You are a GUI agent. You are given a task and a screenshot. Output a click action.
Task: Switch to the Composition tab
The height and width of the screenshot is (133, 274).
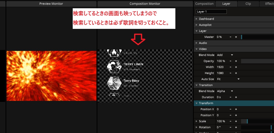(204, 4)
